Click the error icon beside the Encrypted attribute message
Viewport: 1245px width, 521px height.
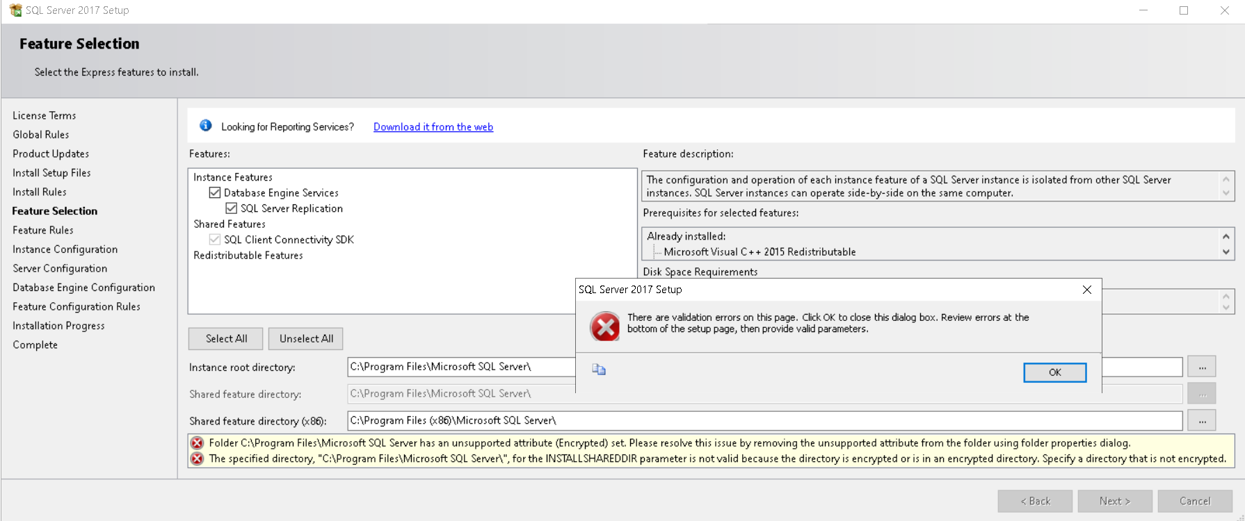pos(198,443)
